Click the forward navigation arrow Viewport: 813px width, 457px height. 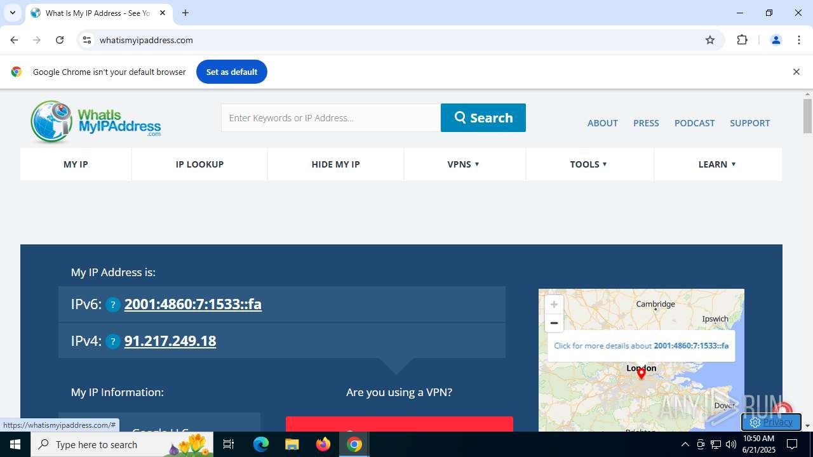[x=37, y=40]
